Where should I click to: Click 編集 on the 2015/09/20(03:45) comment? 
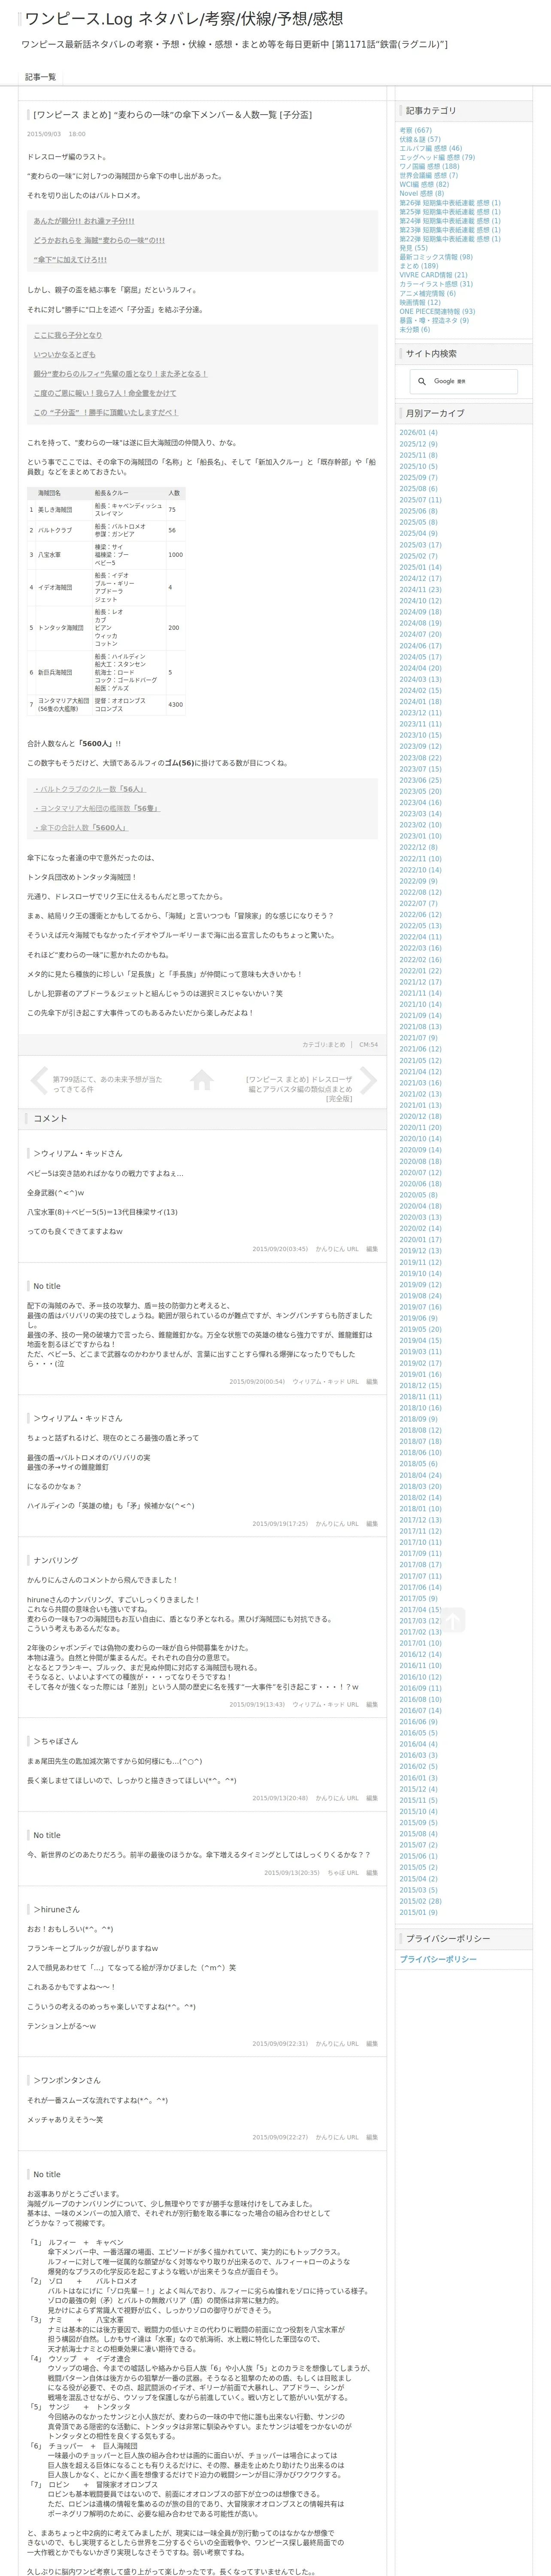pyautogui.click(x=372, y=1249)
